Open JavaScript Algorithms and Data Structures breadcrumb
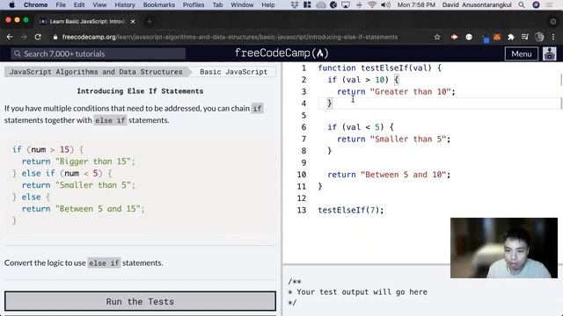Image resolution: width=563 pixels, height=316 pixels. pos(96,72)
